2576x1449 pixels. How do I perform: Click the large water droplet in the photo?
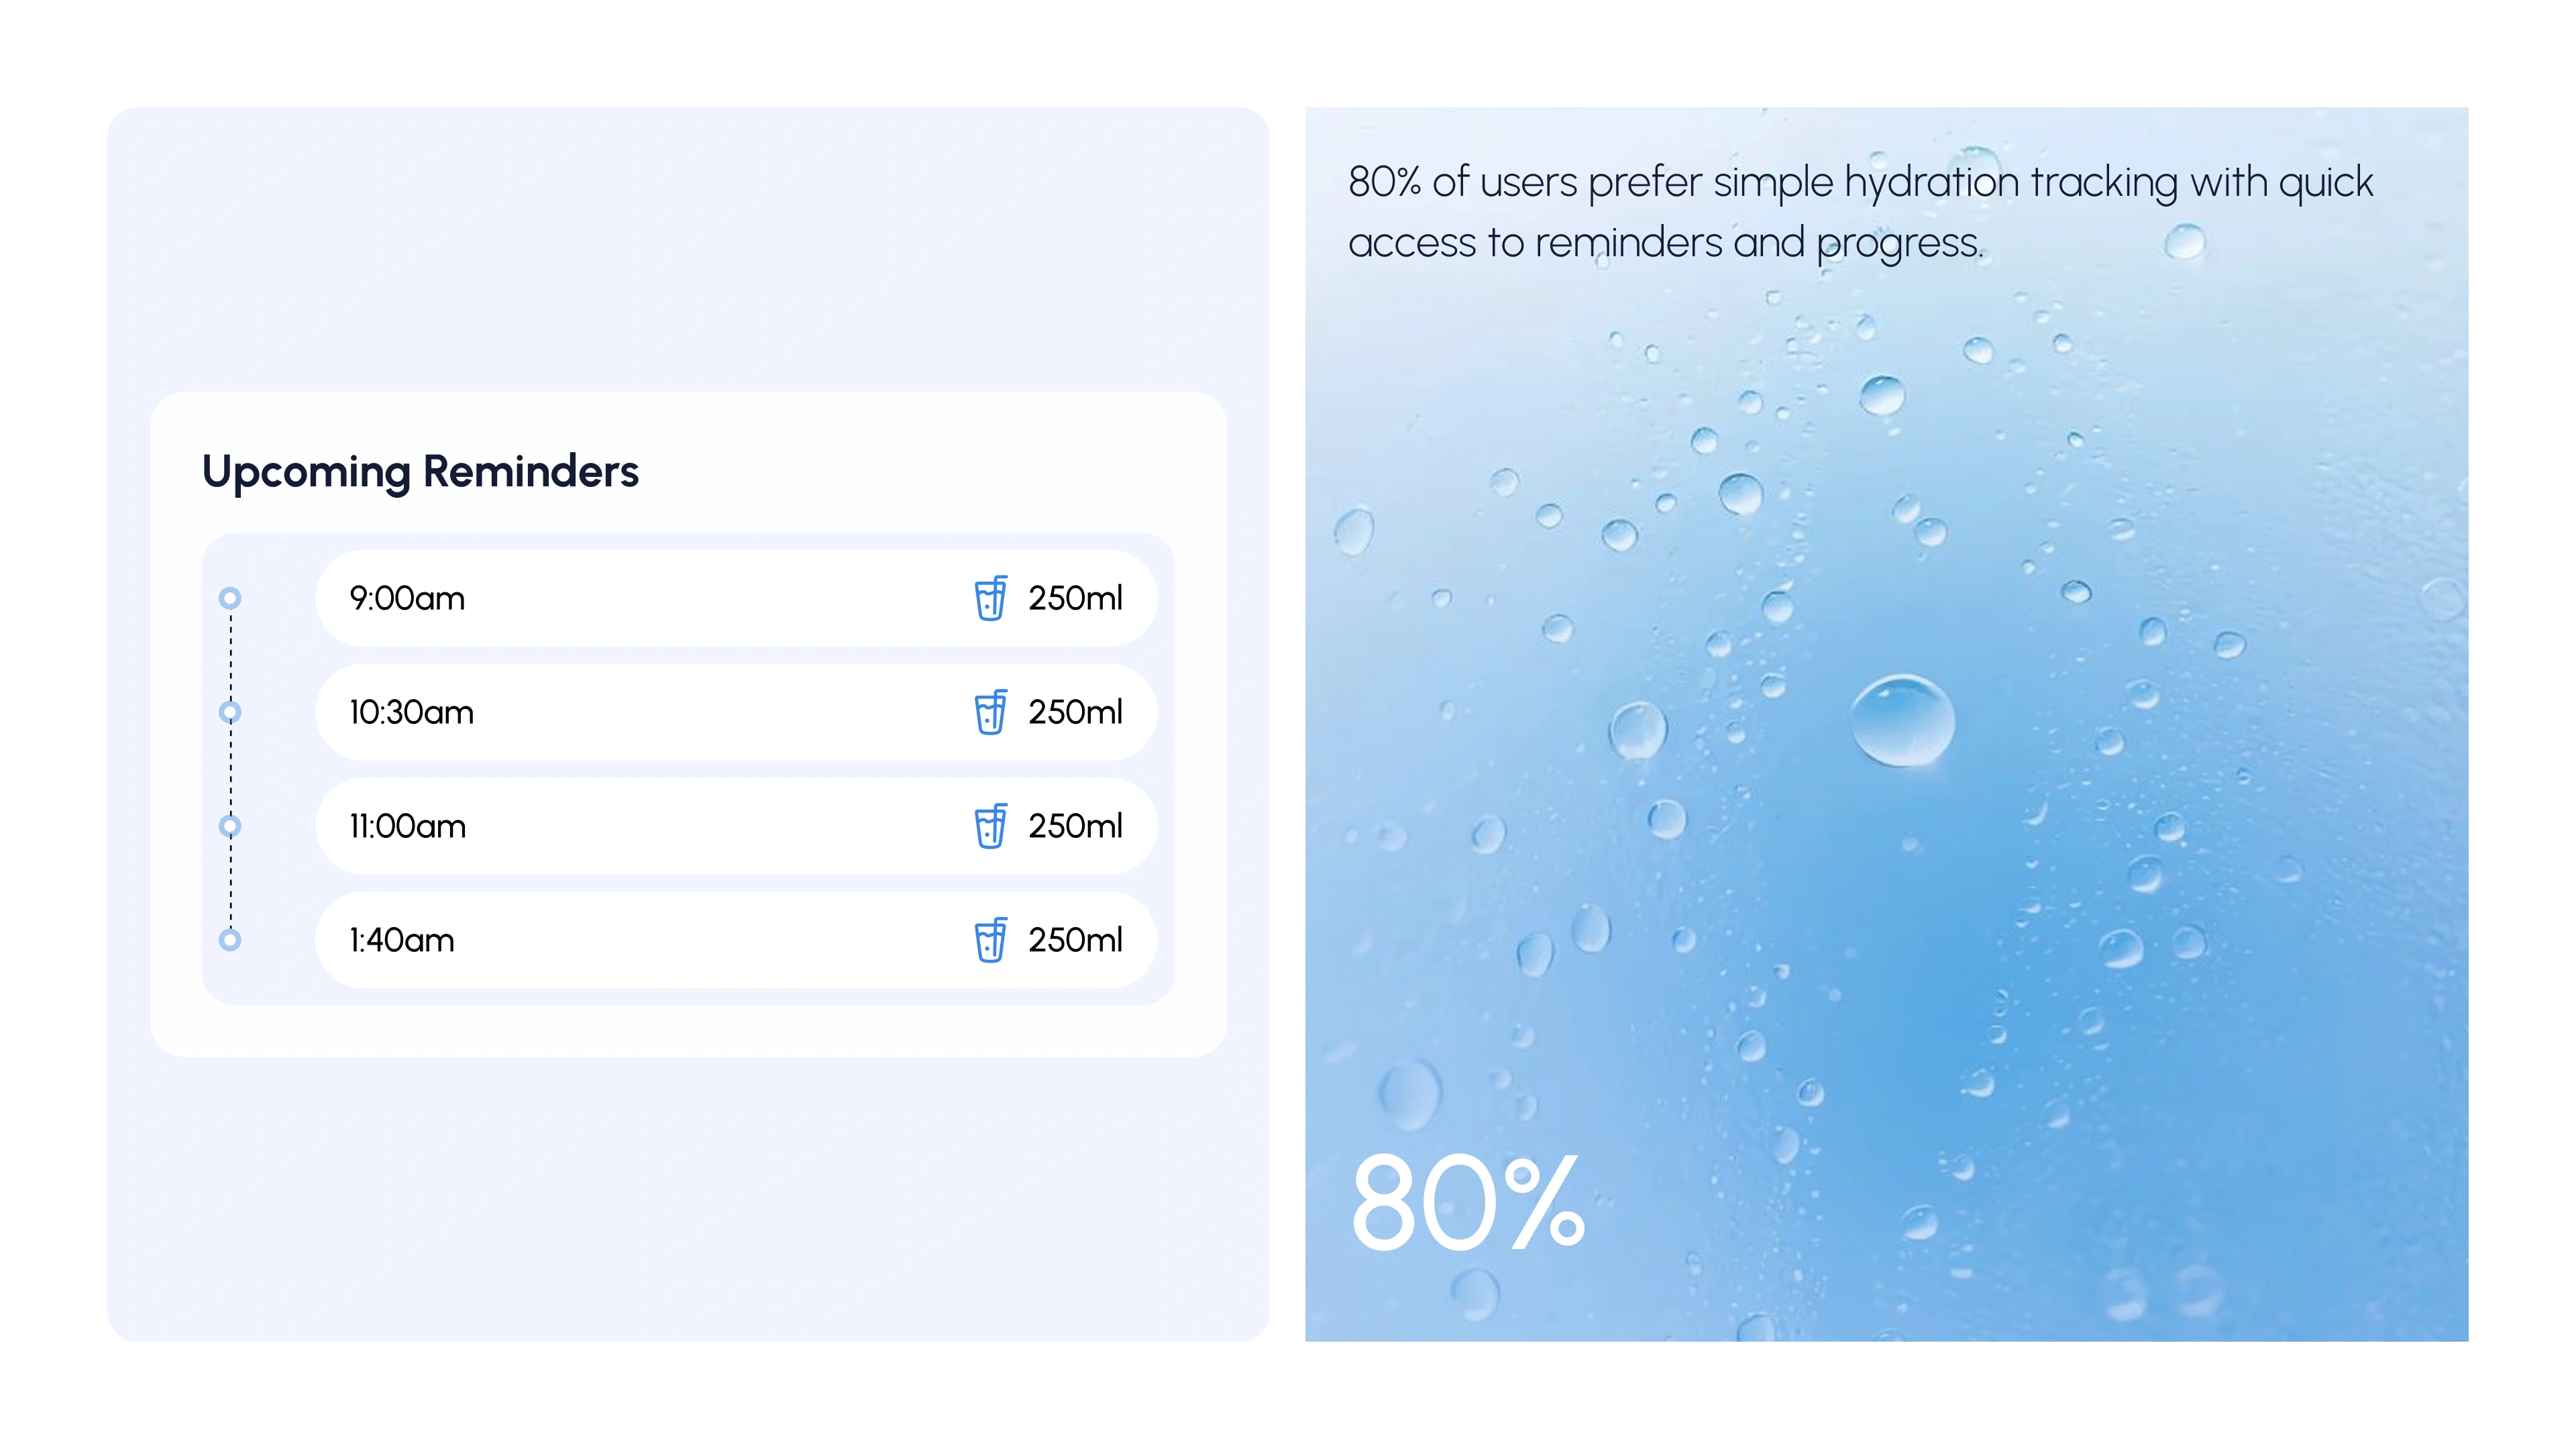click(x=1902, y=721)
